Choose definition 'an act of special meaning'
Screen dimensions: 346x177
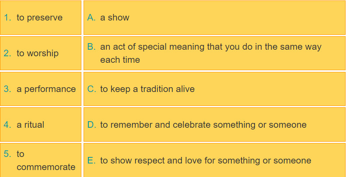[211, 53]
